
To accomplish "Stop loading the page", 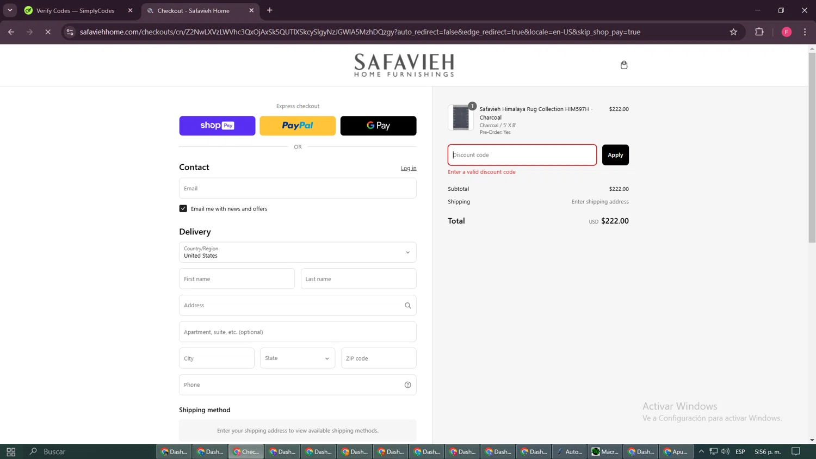I will coord(48,32).
